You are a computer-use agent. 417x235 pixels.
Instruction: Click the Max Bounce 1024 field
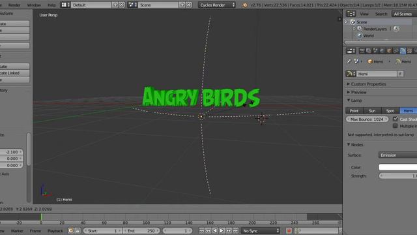(367, 119)
